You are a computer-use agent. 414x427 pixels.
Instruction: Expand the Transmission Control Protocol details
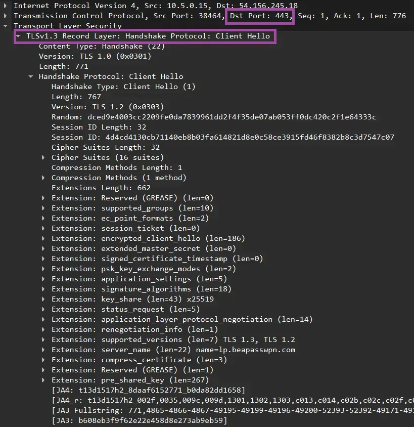[5, 16]
